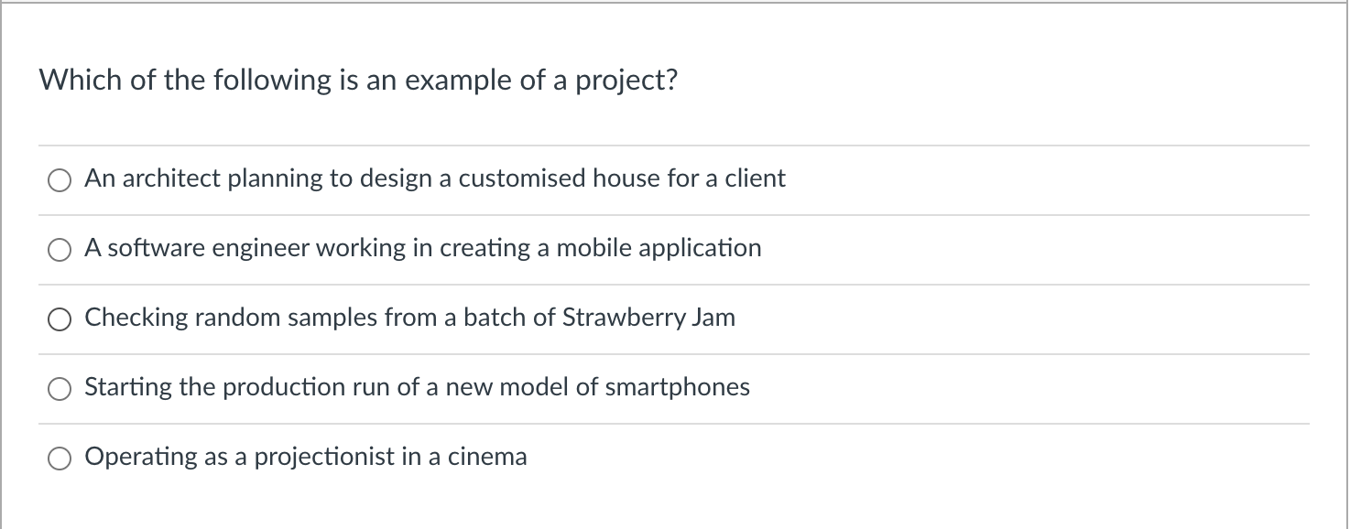Select the radio button for software engineer option
Image resolution: width=1350 pixels, height=529 pixels.
(x=59, y=249)
